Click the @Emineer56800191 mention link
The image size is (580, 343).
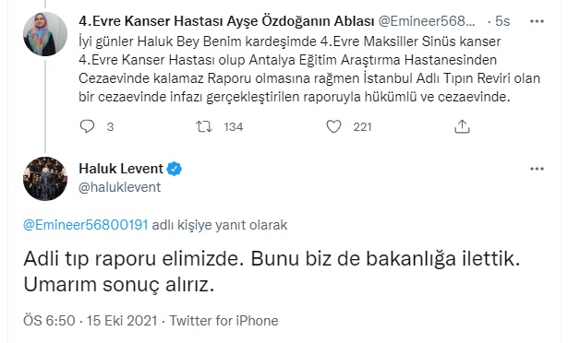pyautogui.click(x=86, y=225)
